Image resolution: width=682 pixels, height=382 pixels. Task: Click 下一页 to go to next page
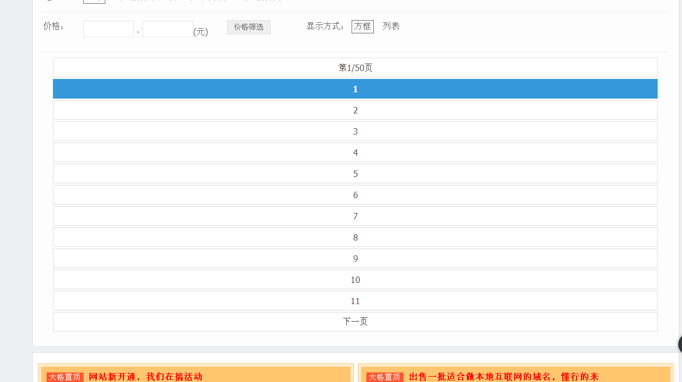point(355,322)
